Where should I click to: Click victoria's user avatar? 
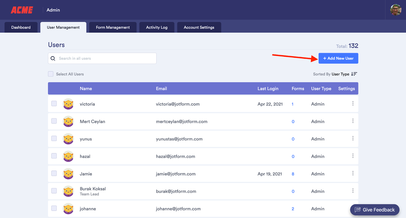click(x=68, y=104)
